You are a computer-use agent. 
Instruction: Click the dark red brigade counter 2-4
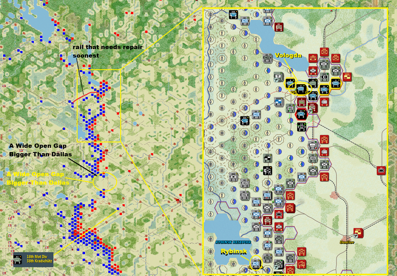pos(302,102)
